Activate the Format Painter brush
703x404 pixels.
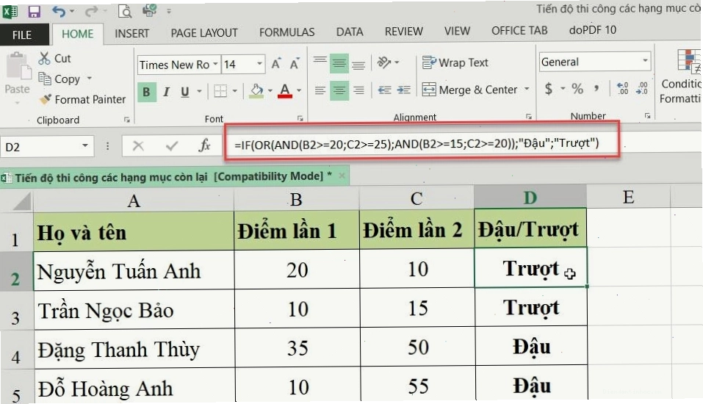click(82, 99)
